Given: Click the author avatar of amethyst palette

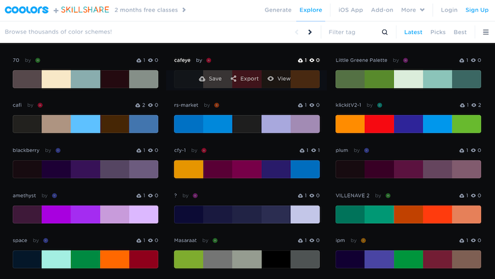Looking at the screenshot, I should (54, 196).
